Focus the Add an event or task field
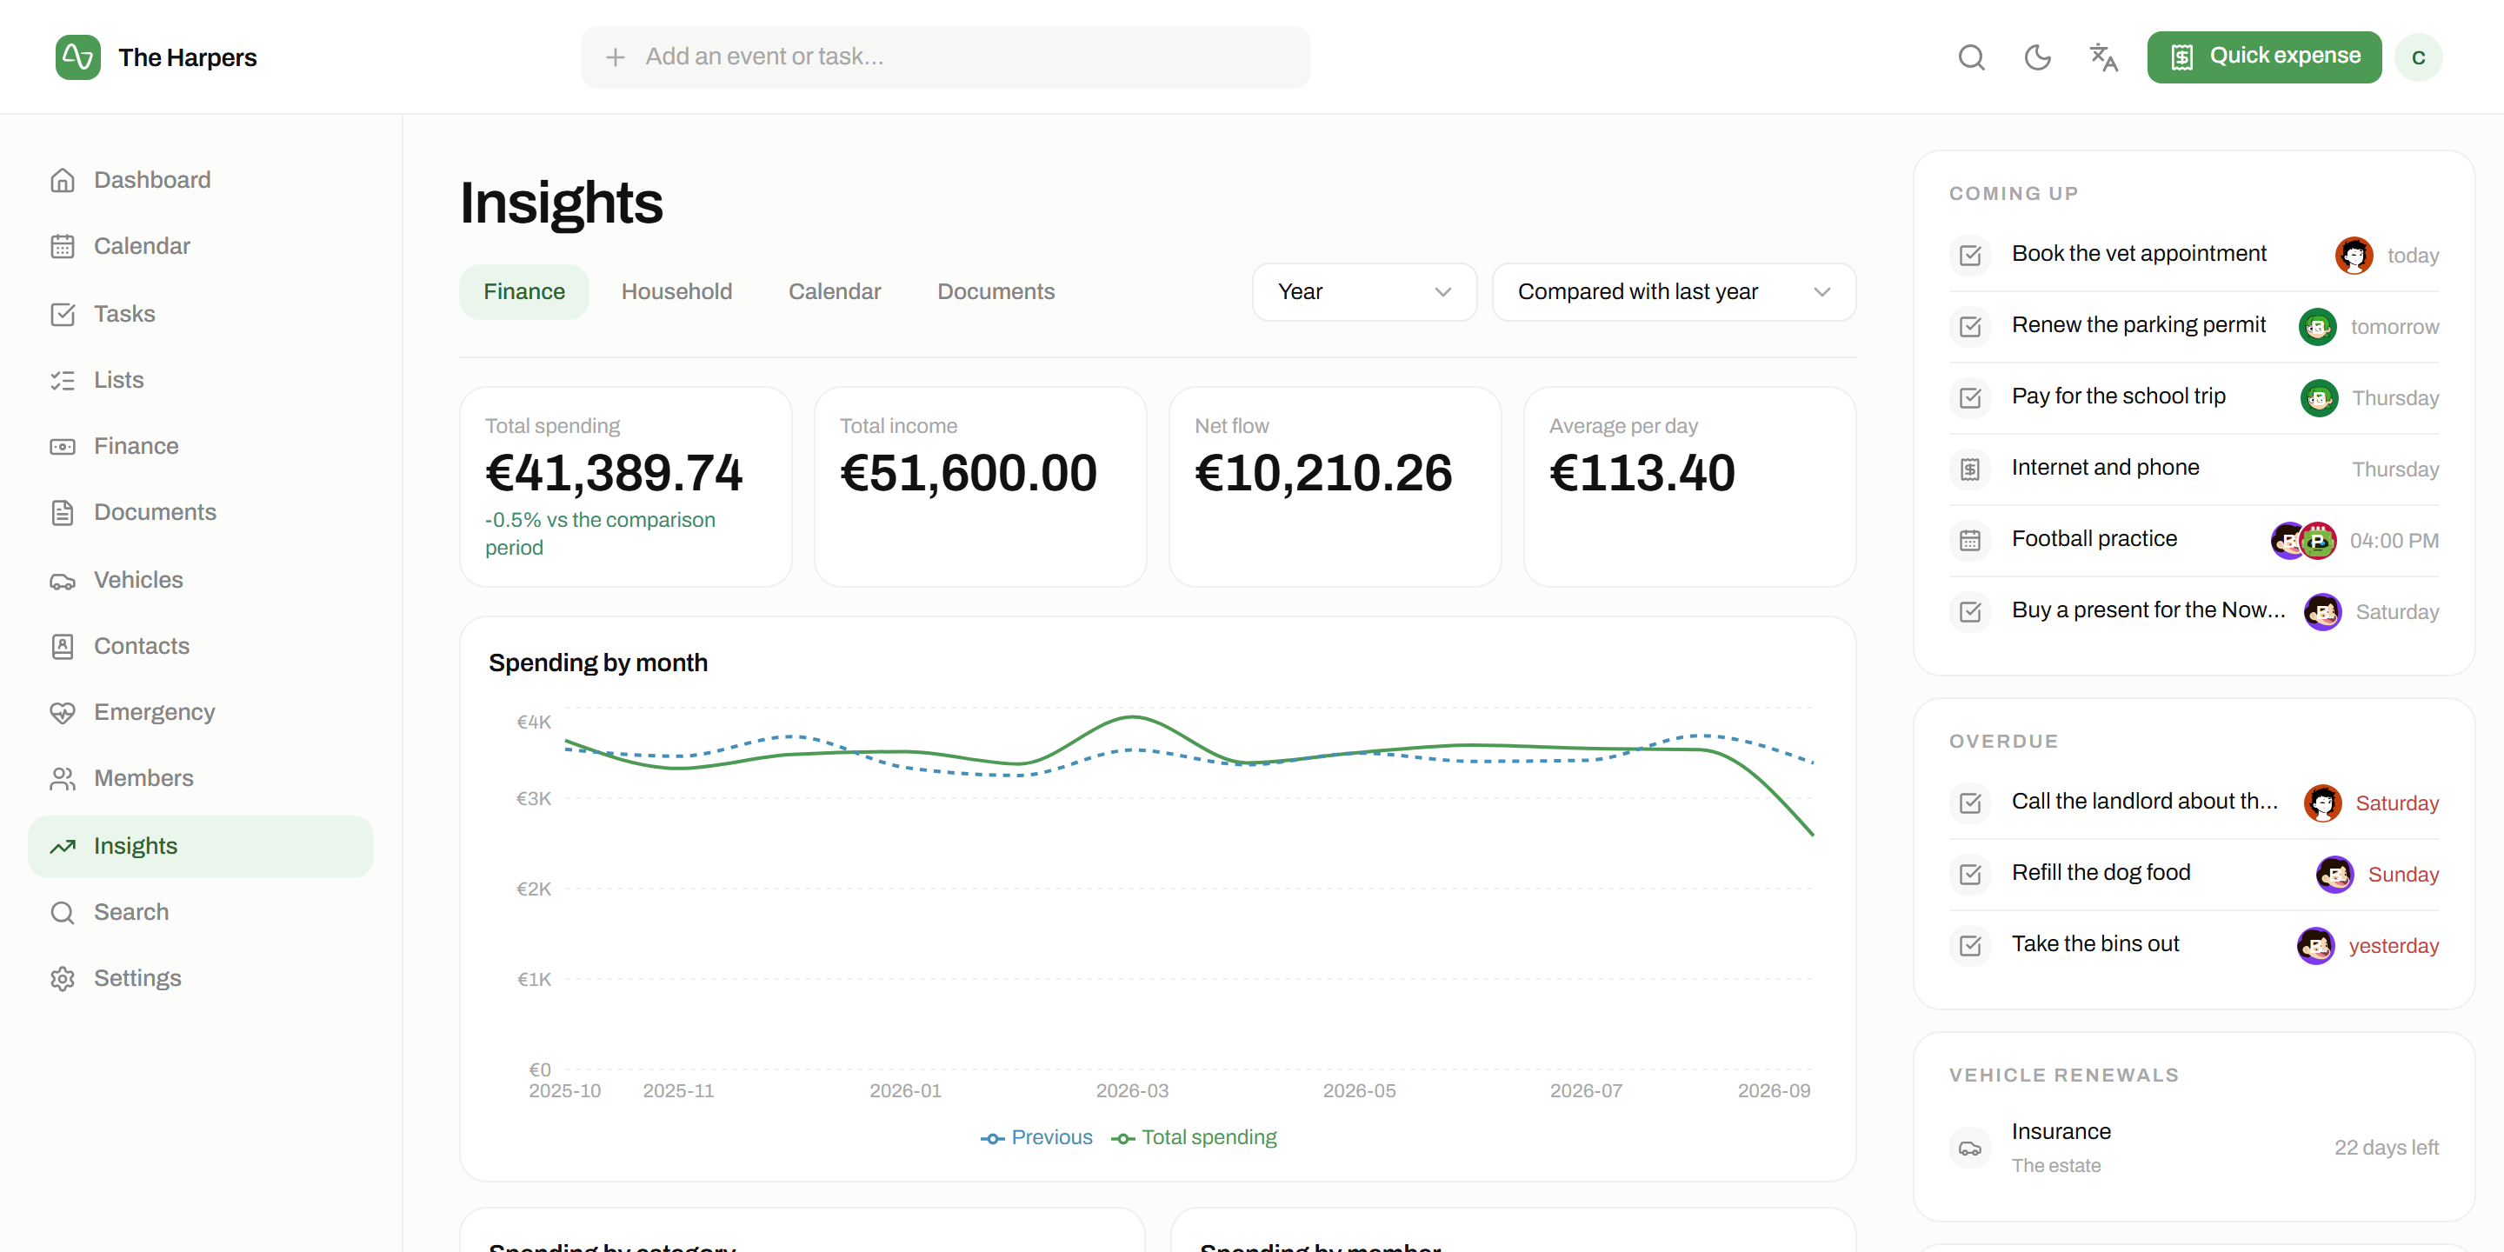The width and height of the screenshot is (2504, 1252). click(945, 57)
